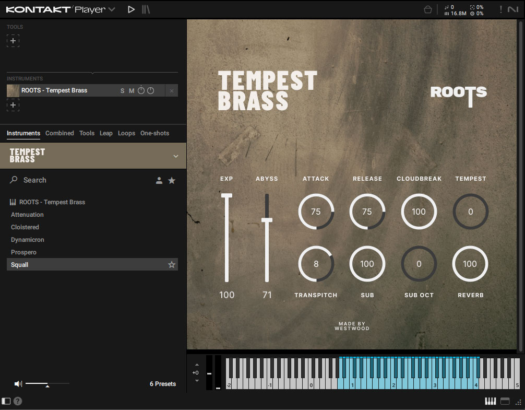This screenshot has height=410, width=525.
Task: Favorite the Squall preset with its star
Action: point(172,265)
